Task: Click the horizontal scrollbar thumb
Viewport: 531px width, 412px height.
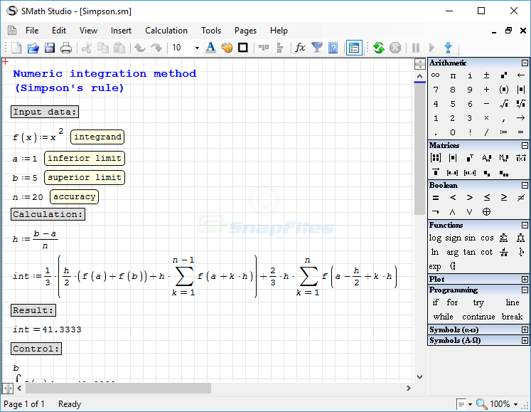Action: pos(118,388)
